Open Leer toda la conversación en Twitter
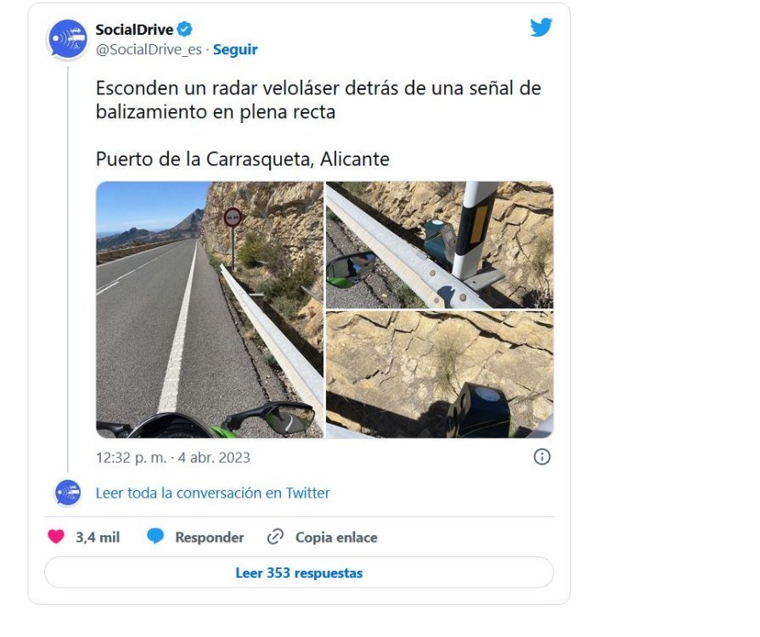760x637 pixels. [x=212, y=493]
